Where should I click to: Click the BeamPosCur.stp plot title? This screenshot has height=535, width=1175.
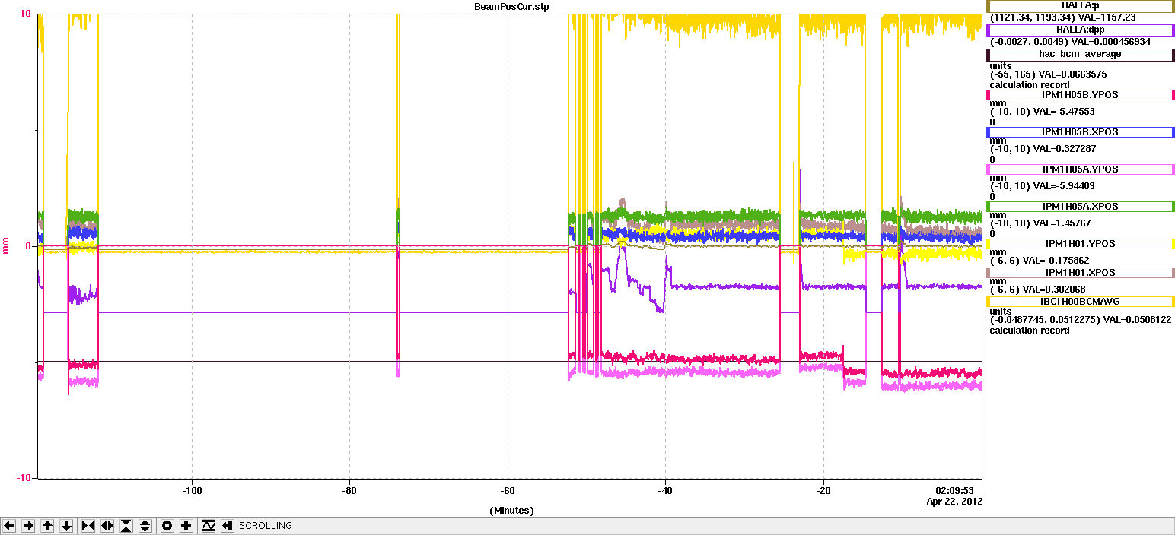(511, 6)
